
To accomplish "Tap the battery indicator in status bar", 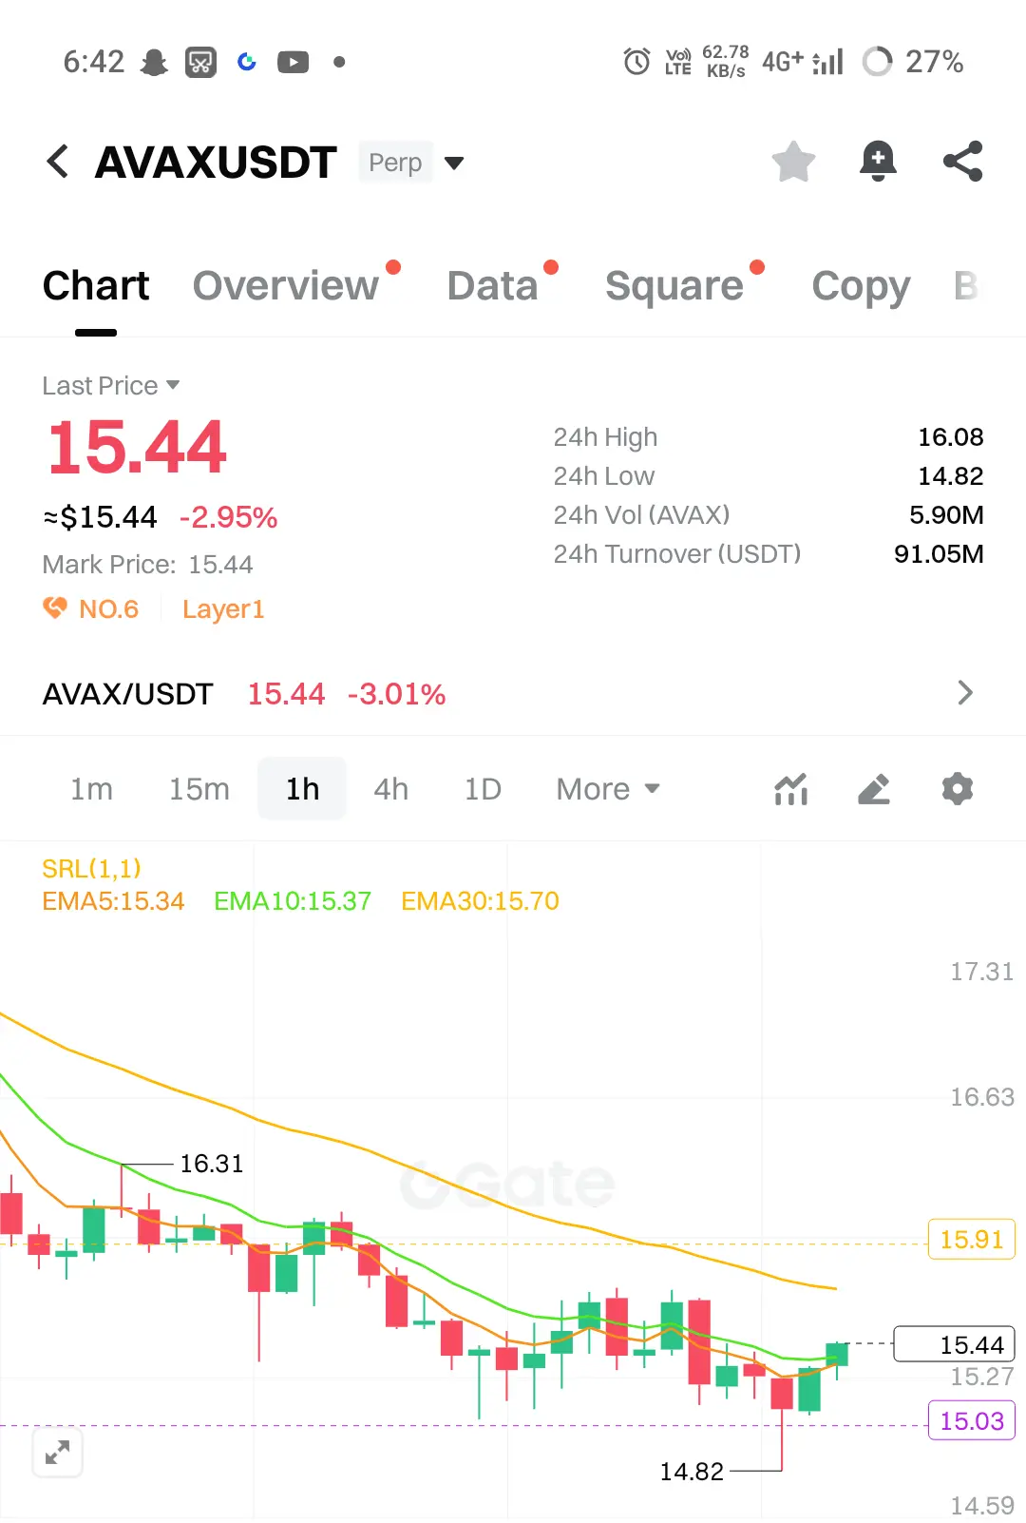I will tap(877, 62).
